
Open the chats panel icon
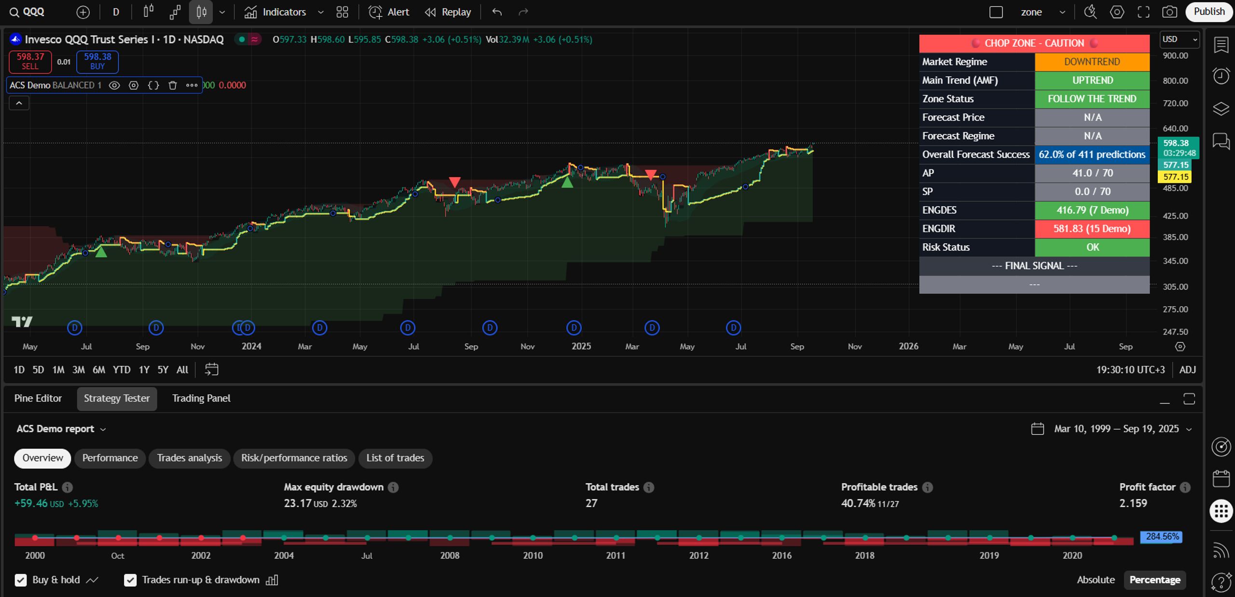tap(1221, 141)
